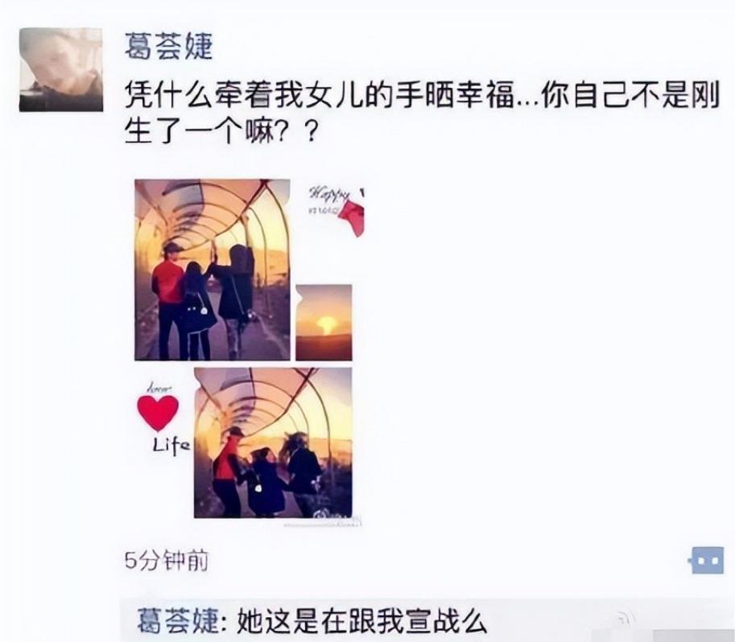This screenshot has width=735, height=642.
Task: Tap comment text 她这是在跟我宣战么
Action: coord(363,621)
